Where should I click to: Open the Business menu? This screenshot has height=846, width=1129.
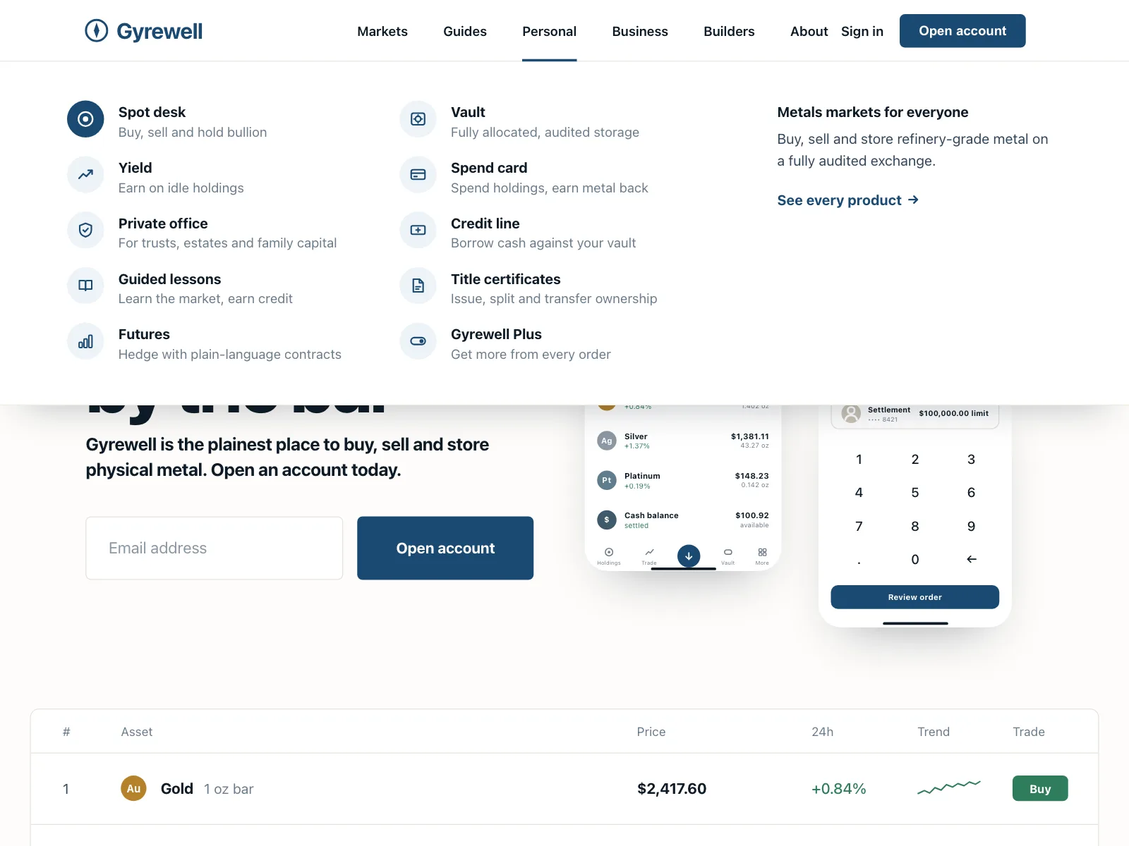[x=640, y=31]
